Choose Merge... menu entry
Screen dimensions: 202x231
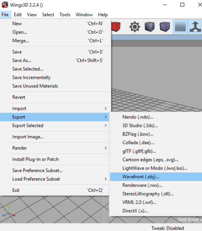pyautogui.click(x=55, y=41)
